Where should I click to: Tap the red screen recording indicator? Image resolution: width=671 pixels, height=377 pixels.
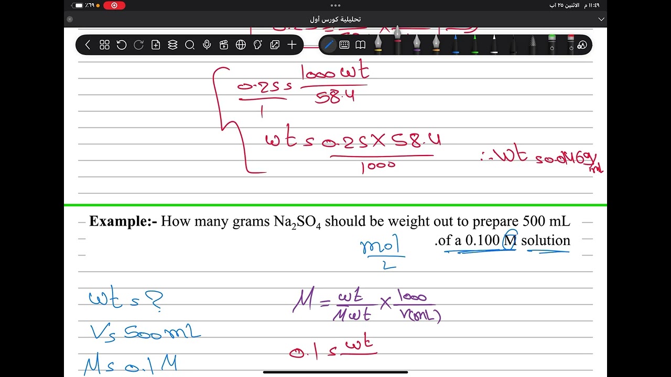tap(114, 5)
